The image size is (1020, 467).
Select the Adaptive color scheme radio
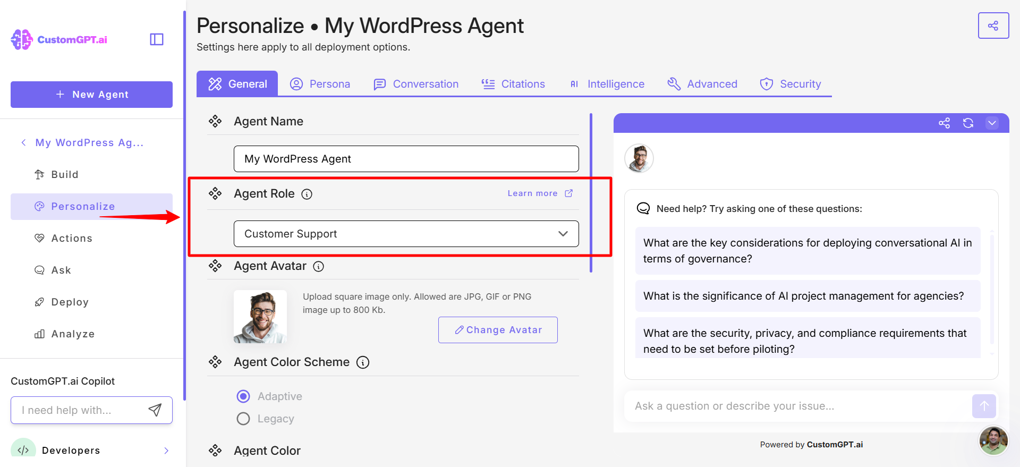[x=243, y=396]
